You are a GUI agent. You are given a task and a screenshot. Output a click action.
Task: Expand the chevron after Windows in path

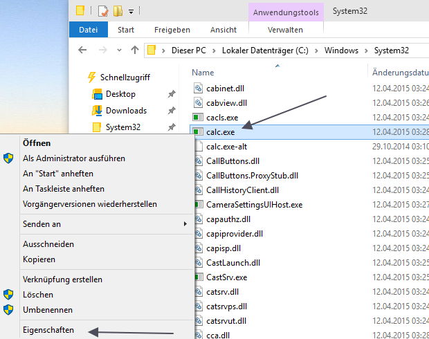[366, 51]
